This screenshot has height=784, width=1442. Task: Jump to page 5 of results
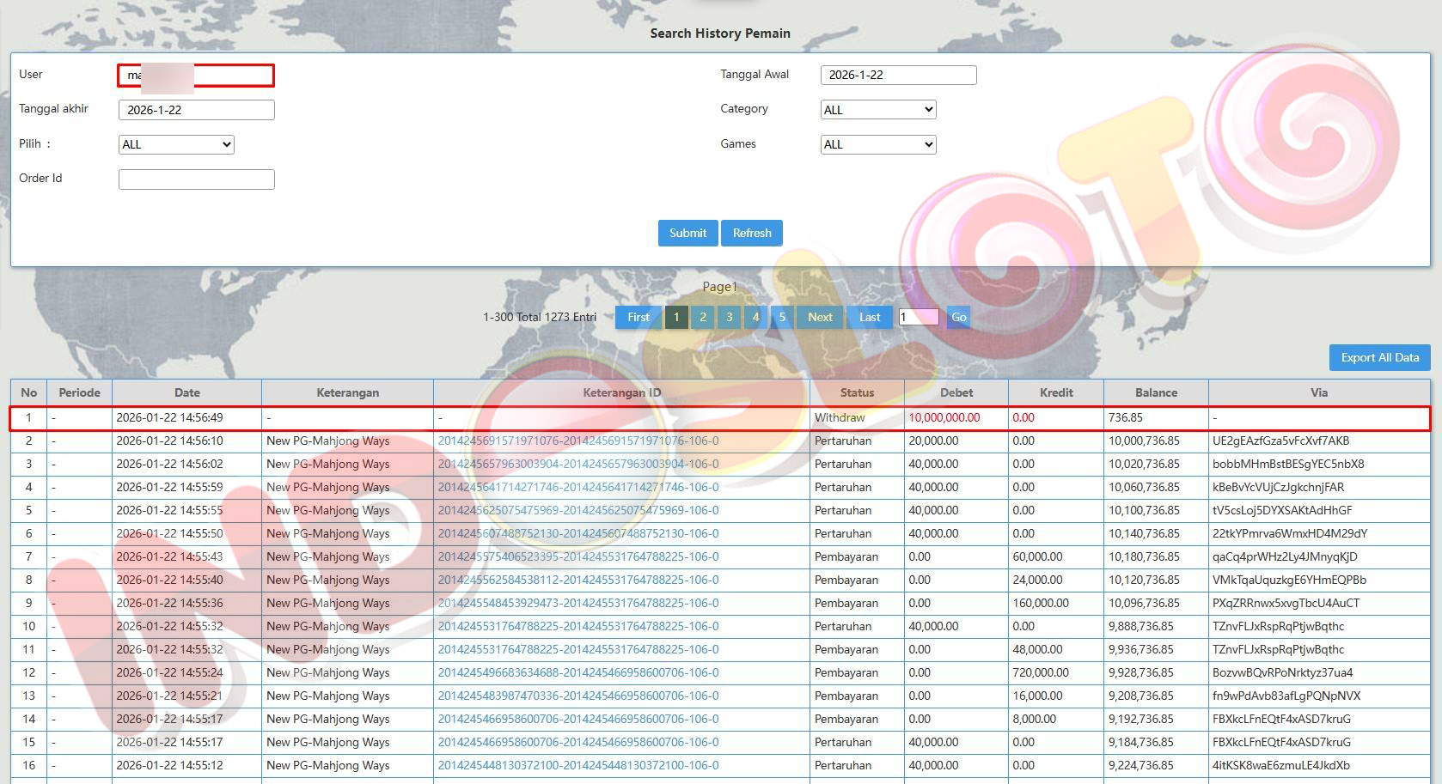coord(782,317)
